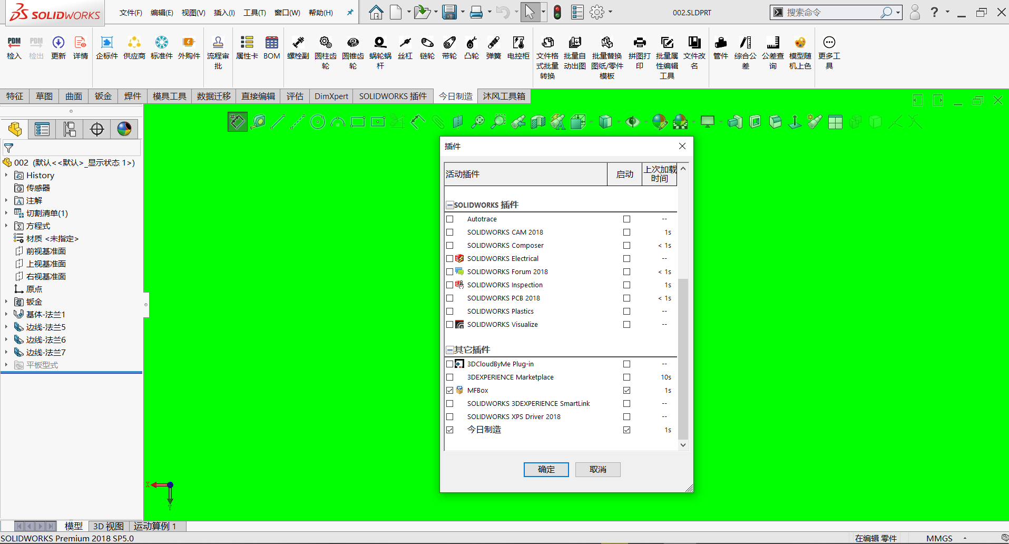Open the 详情 details tool

pos(81,47)
